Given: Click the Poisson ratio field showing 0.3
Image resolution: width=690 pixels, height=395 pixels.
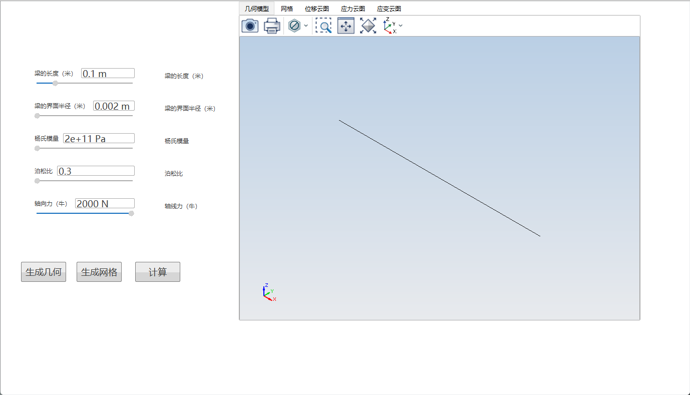Looking at the screenshot, I should click(96, 171).
